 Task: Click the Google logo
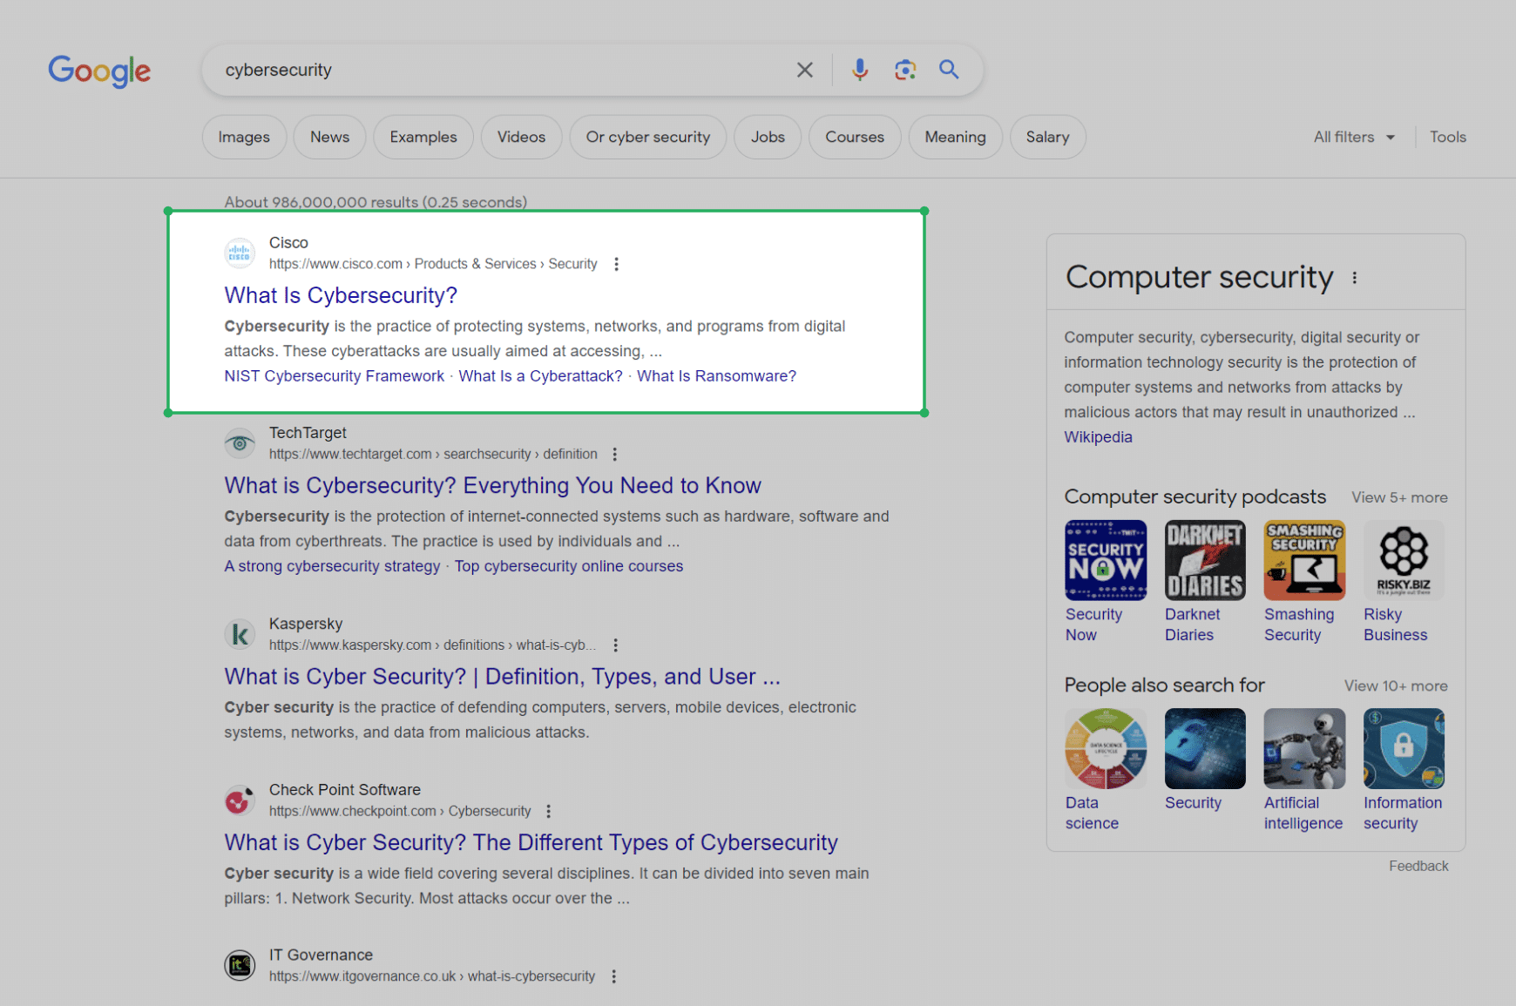(99, 71)
